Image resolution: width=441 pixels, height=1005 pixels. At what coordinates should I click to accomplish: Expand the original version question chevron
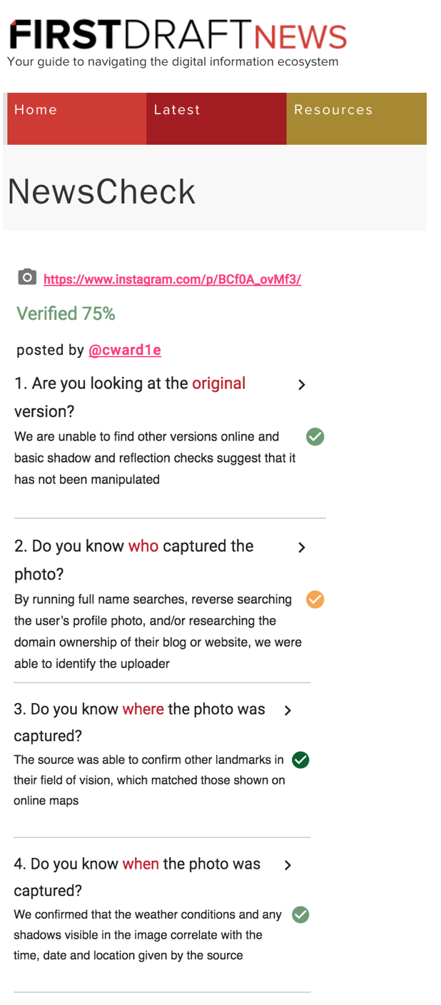tap(302, 385)
